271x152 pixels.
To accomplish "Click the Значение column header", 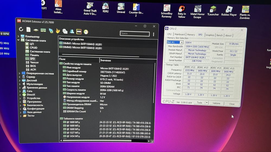I will 128,60.
